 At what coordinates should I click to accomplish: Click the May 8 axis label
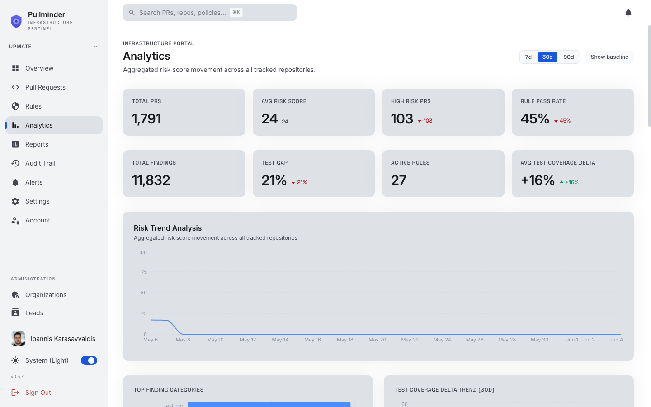point(183,340)
